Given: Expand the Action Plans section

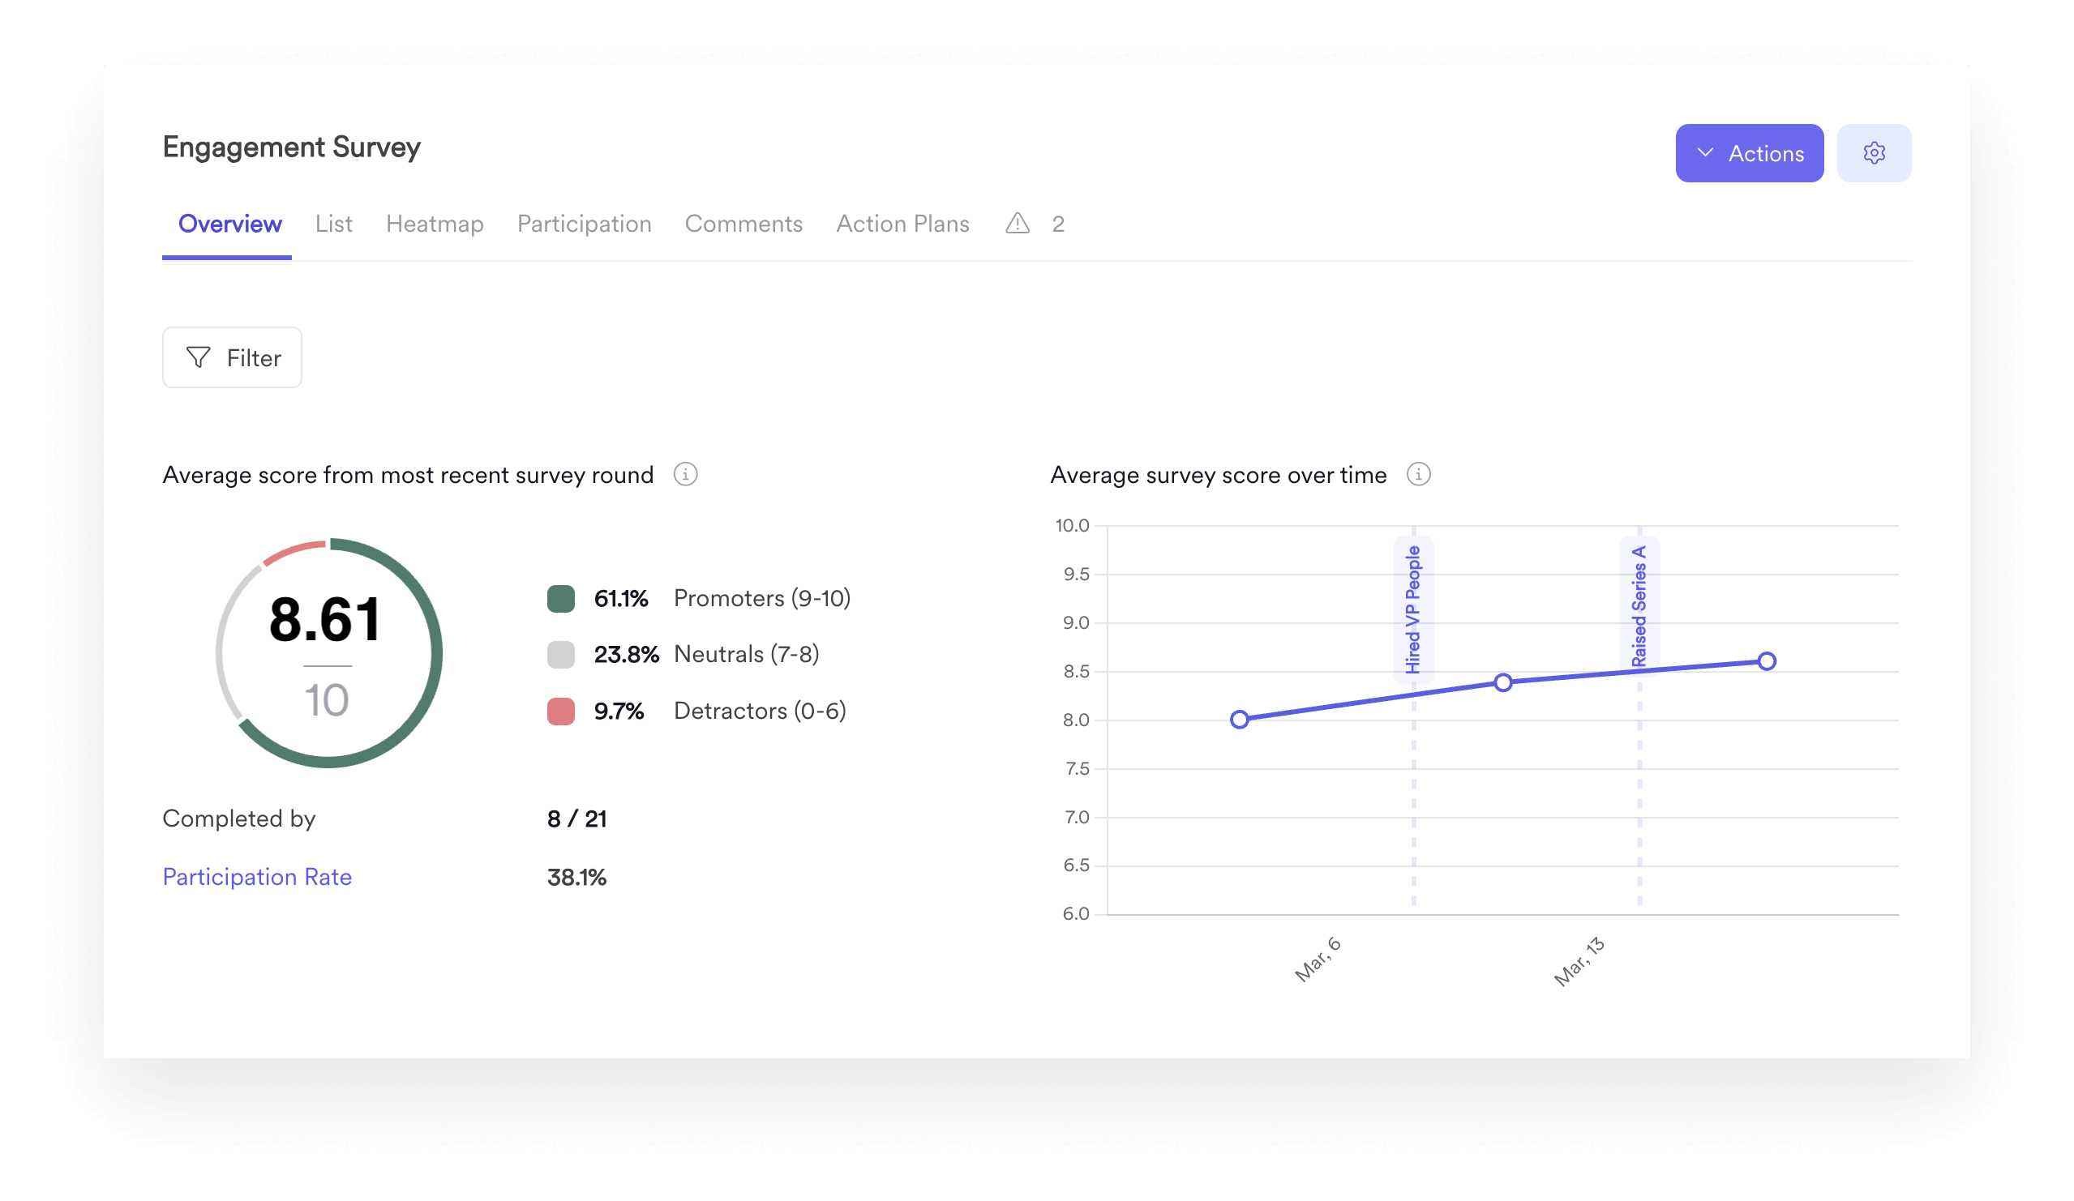Looking at the screenshot, I should tap(902, 221).
